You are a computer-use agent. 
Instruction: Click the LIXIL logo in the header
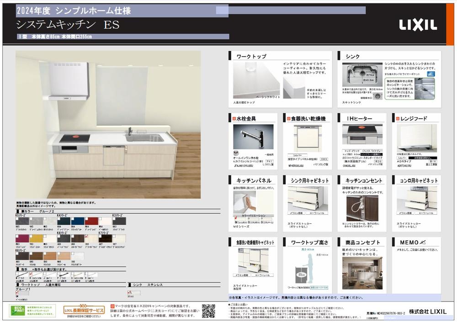click(x=418, y=25)
